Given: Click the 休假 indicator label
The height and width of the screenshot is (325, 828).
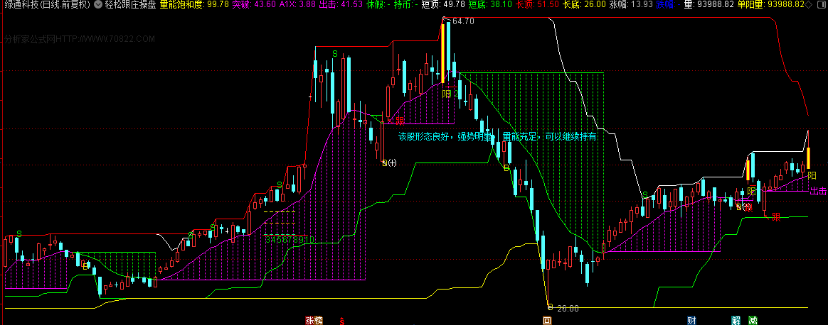Looking at the screenshot, I should coord(376,5).
